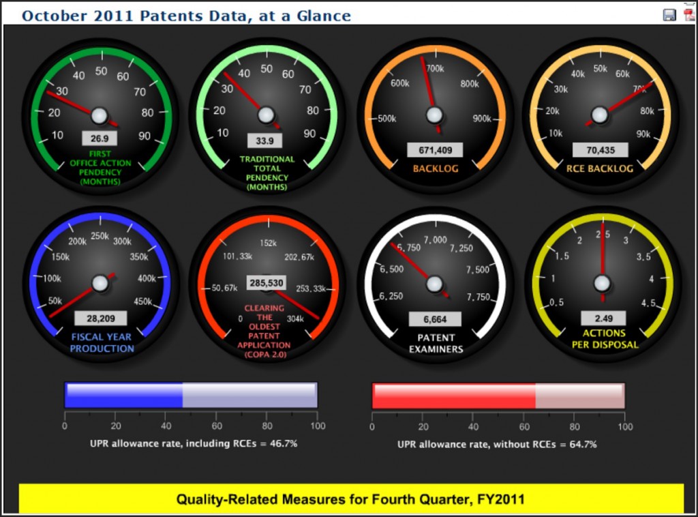Image resolution: width=698 pixels, height=517 pixels.
Task: Select the white Patent Examiners gauge
Action: [435, 282]
